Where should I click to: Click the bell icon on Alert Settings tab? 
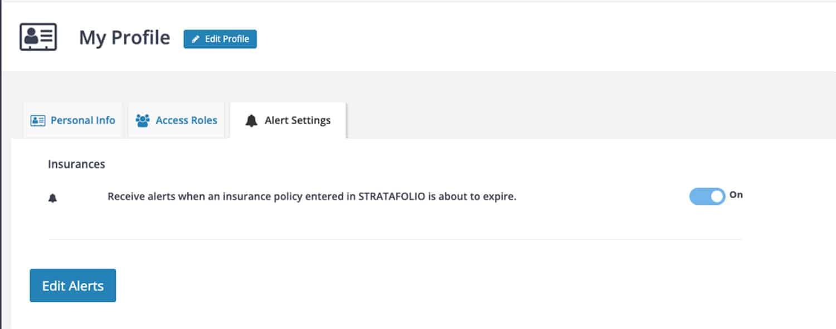[251, 121]
